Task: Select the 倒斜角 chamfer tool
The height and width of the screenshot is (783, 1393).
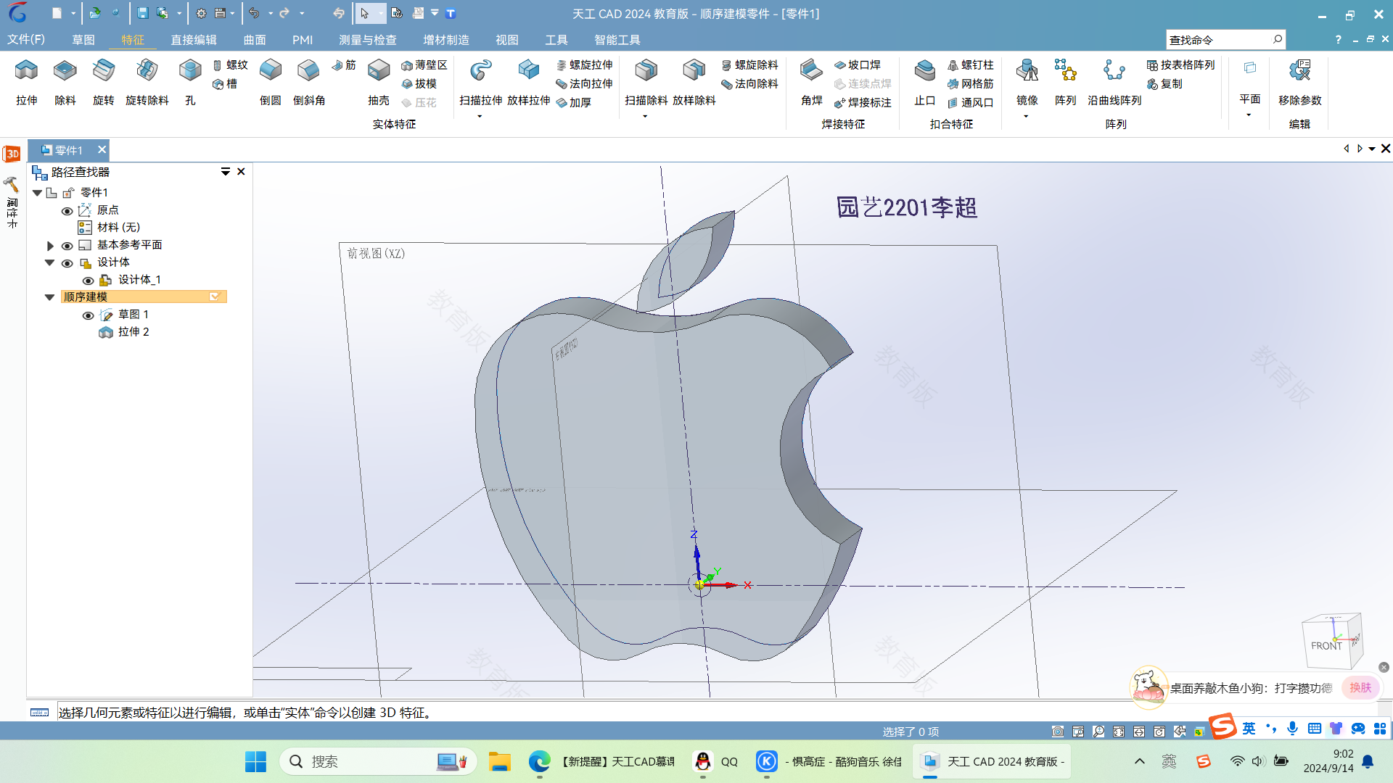Action: [309, 82]
